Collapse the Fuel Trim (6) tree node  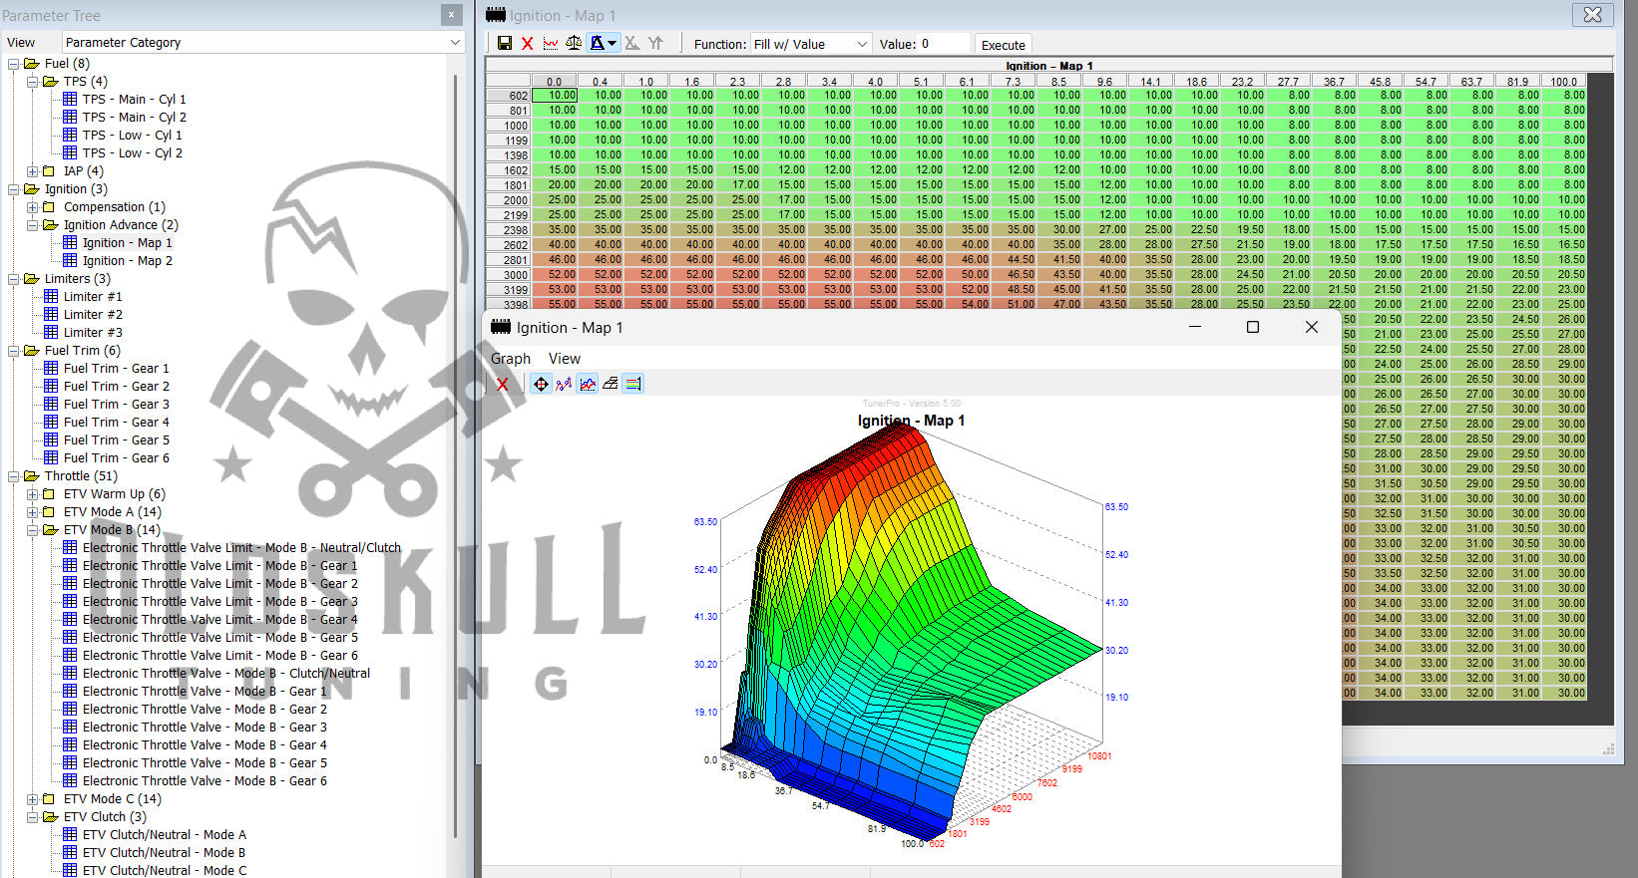pyautogui.click(x=14, y=350)
